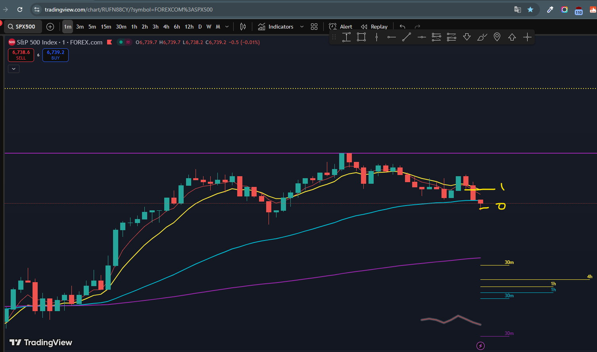Select the trend line tool
Viewport: 597px width, 352px height.
tap(407, 37)
